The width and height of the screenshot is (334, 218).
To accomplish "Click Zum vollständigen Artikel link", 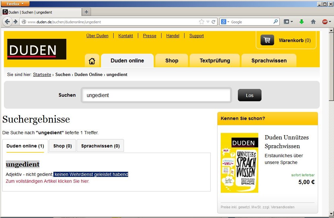I will (x=48, y=181).
